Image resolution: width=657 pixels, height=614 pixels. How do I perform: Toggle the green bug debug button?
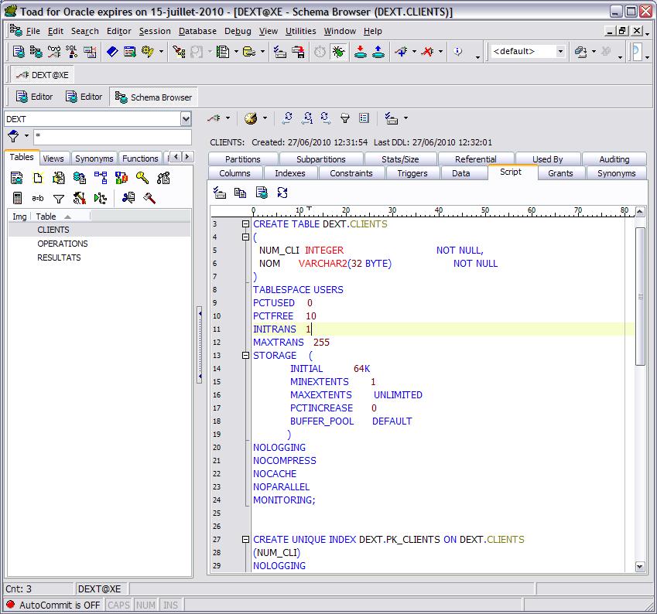pyautogui.click(x=338, y=52)
